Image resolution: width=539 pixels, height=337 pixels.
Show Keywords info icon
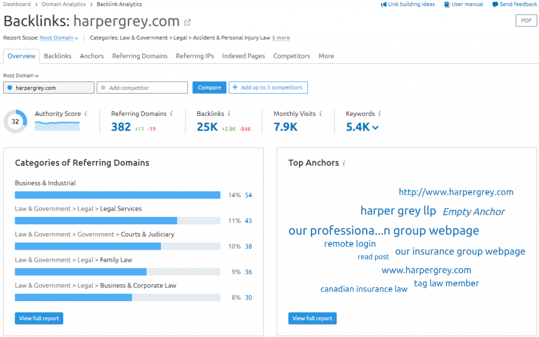click(x=380, y=114)
